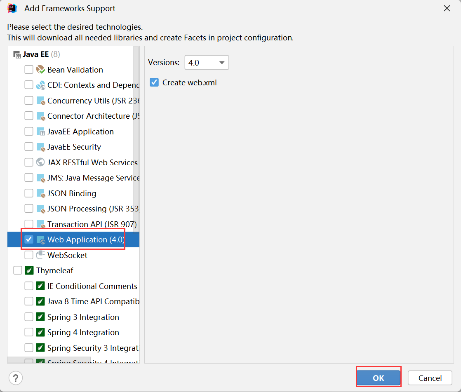461x392 pixels.
Task: Click the Bean Validation framework icon
Action: (x=40, y=70)
